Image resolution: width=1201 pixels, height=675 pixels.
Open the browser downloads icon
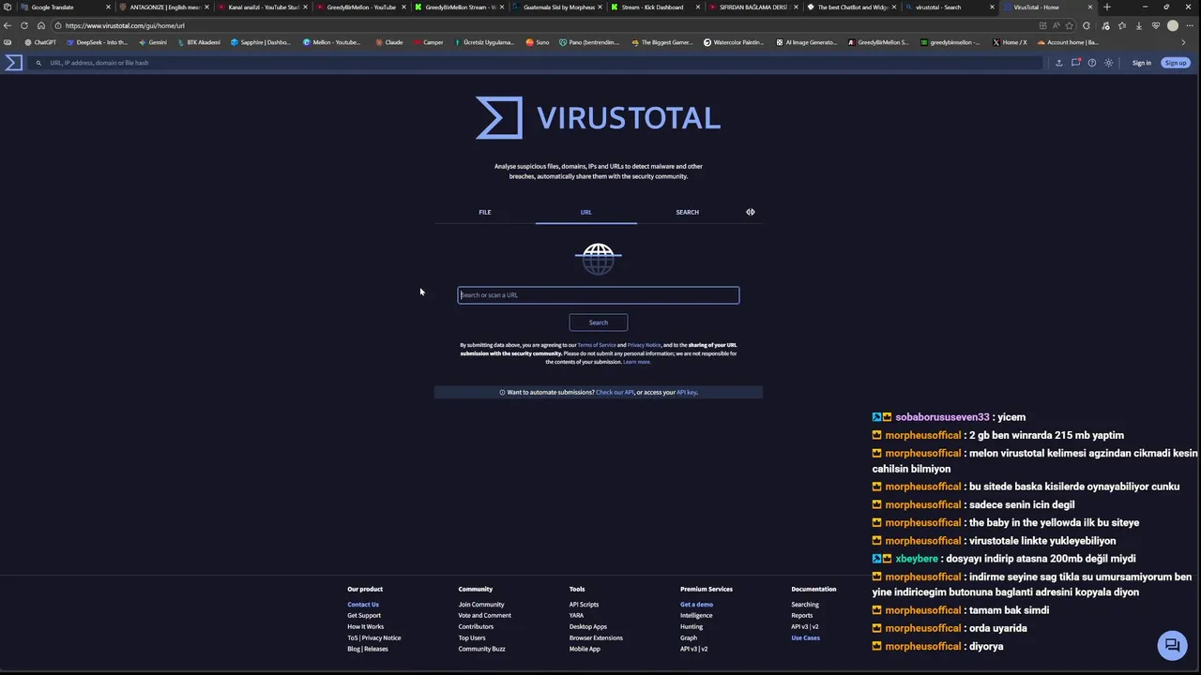(1138, 25)
